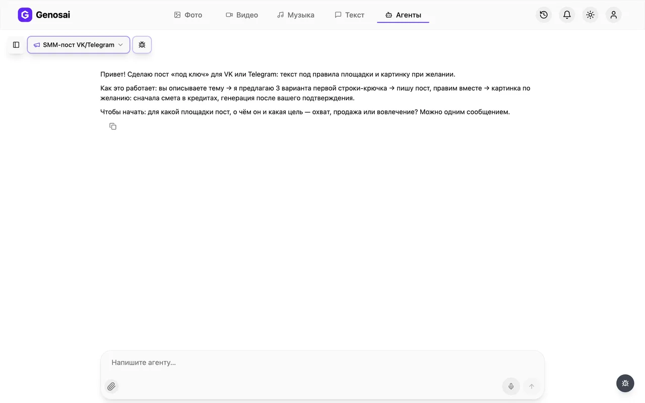
Task: Click the Genosai logo link
Action: 44,15
